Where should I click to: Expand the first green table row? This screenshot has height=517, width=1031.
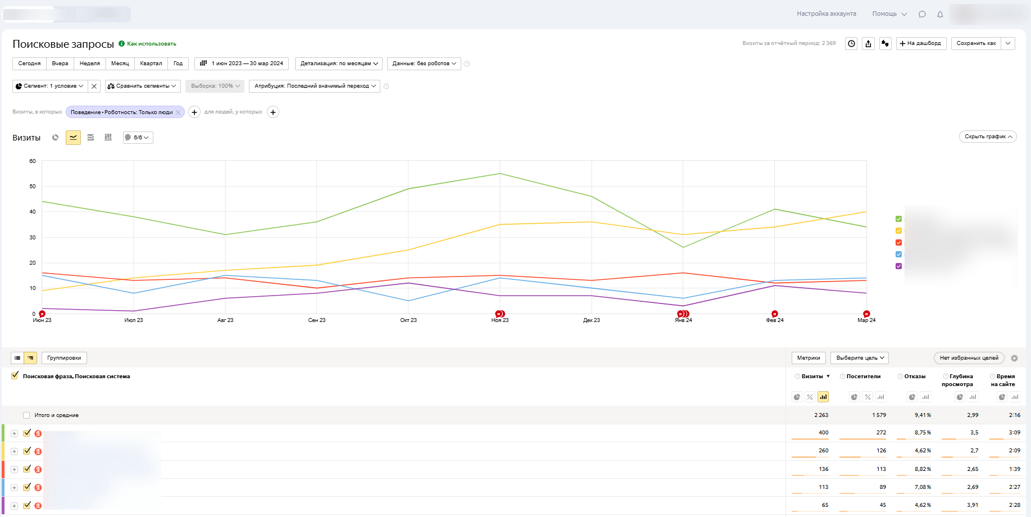coord(15,433)
